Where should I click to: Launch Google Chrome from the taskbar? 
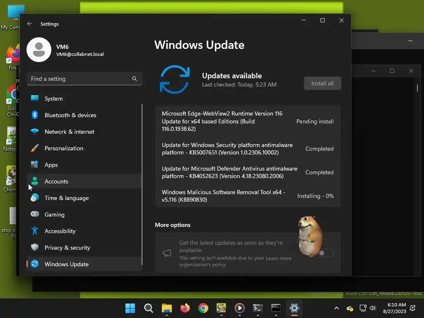click(x=203, y=308)
